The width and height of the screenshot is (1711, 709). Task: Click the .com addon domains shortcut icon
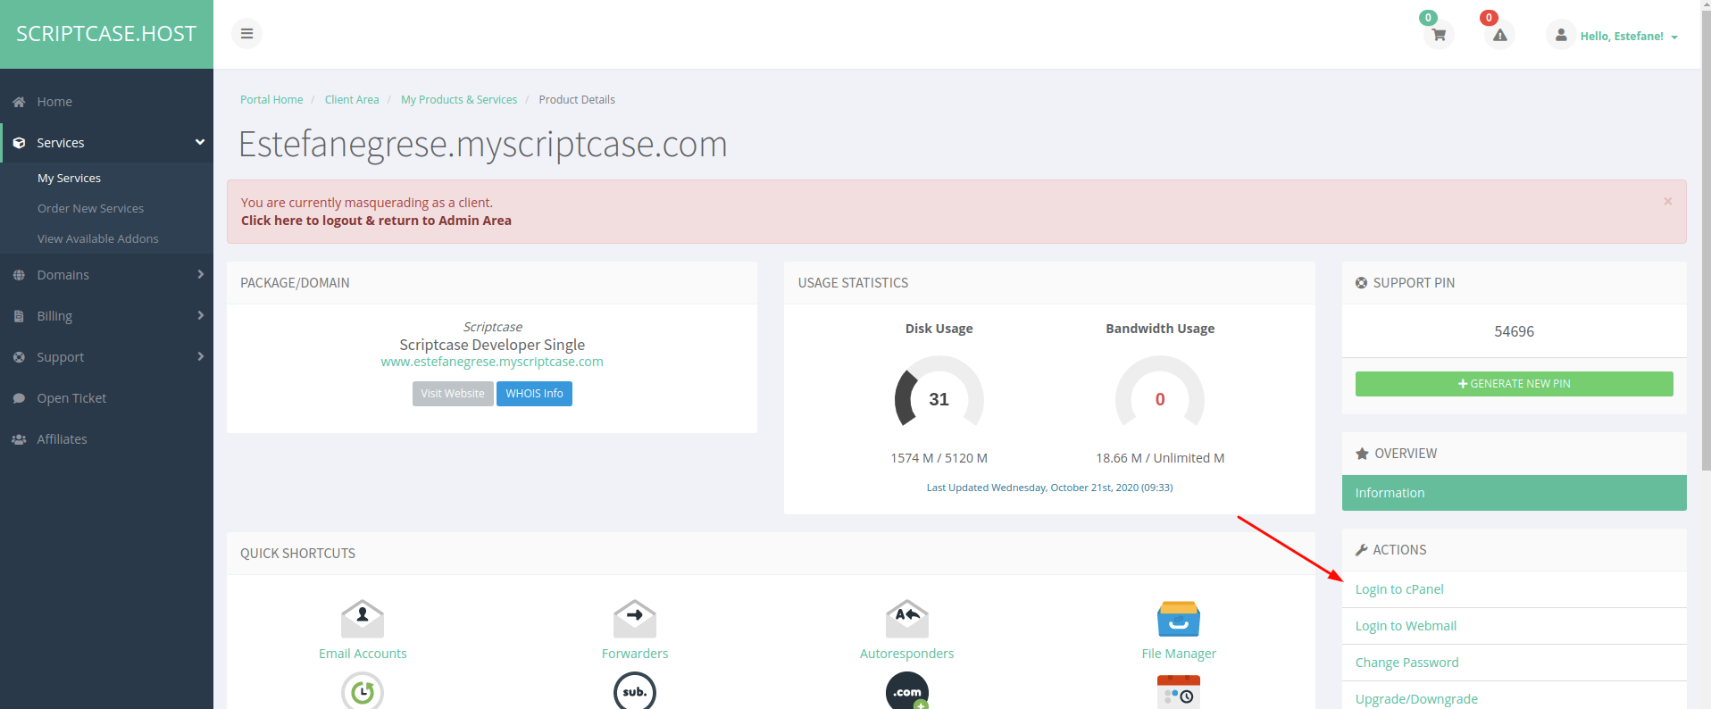(907, 691)
